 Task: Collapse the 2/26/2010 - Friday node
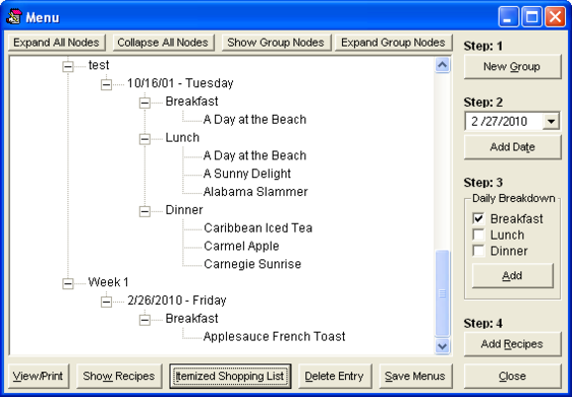(x=106, y=302)
